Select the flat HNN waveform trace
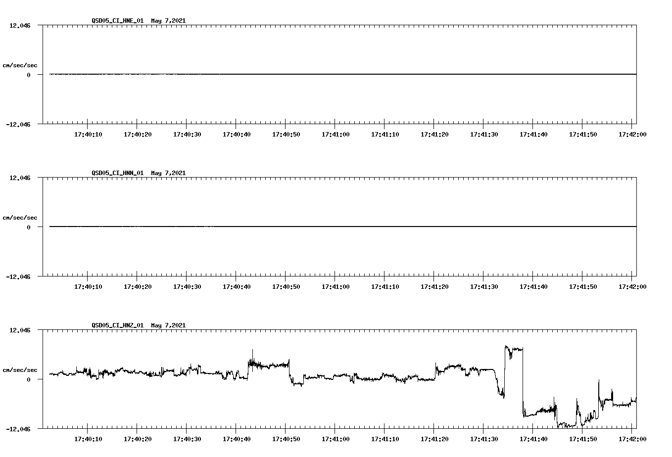 (297, 227)
